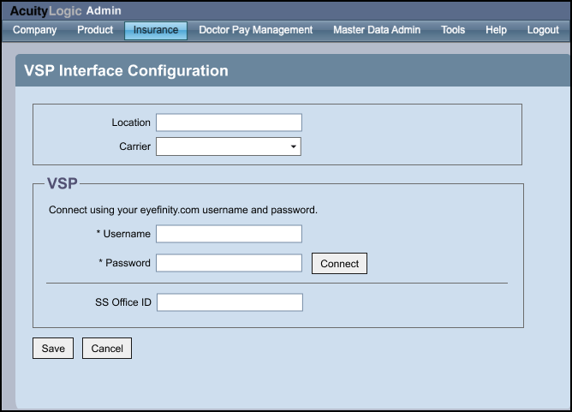Open the Product menu
The width and height of the screenshot is (572, 412).
coord(95,30)
